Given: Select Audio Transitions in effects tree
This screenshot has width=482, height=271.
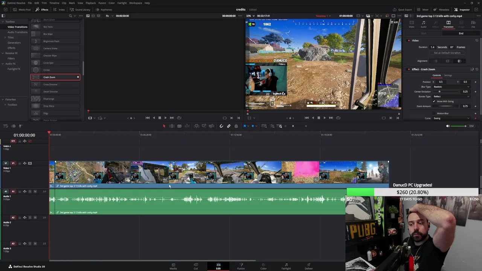Looking at the screenshot, I should [x=17, y=32].
